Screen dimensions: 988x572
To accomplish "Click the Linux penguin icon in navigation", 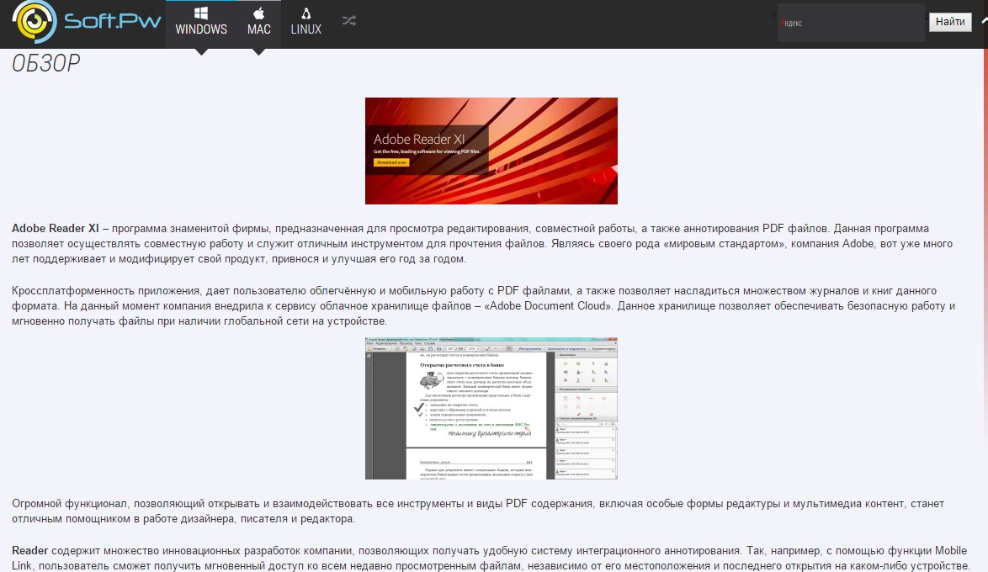I will [x=305, y=13].
